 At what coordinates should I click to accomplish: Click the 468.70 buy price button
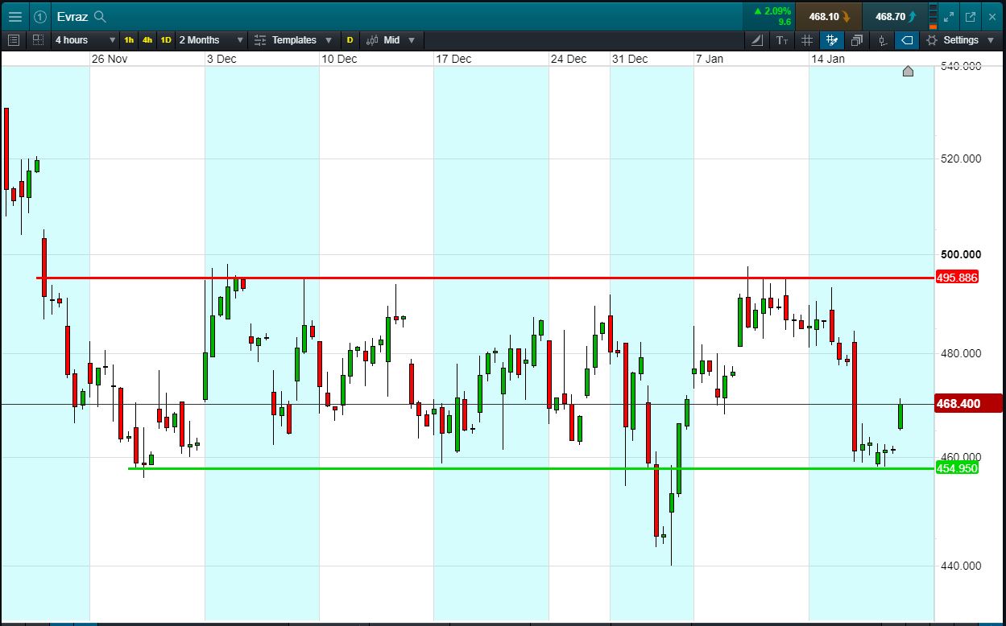[x=894, y=16]
